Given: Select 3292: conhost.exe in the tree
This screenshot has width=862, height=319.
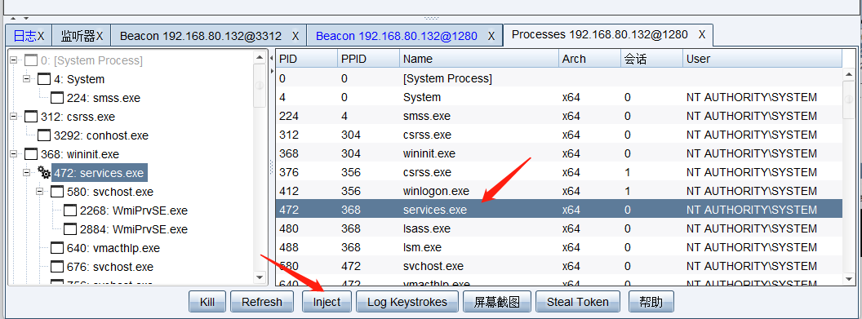Looking at the screenshot, I should click(x=100, y=135).
